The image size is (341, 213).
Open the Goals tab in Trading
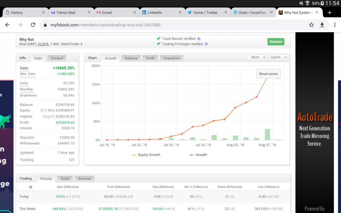(65, 179)
